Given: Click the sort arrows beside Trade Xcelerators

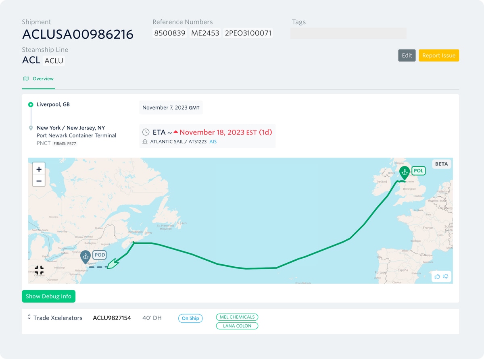Looking at the screenshot, I should point(29,317).
